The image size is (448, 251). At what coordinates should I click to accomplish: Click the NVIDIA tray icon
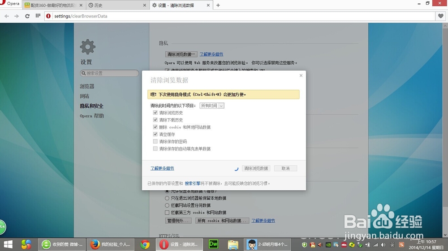(x=328, y=245)
